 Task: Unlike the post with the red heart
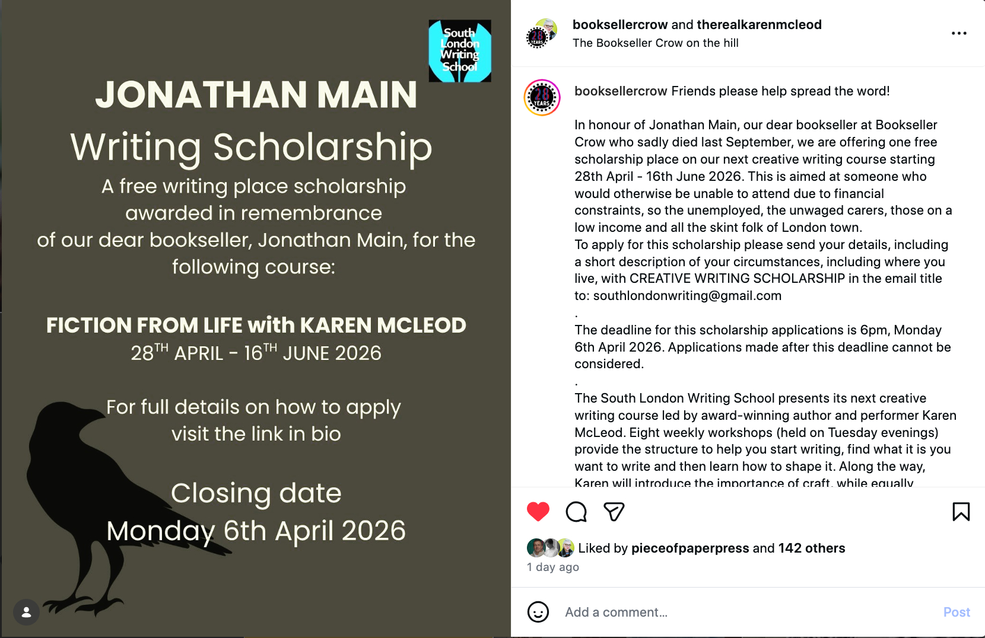[x=538, y=511]
